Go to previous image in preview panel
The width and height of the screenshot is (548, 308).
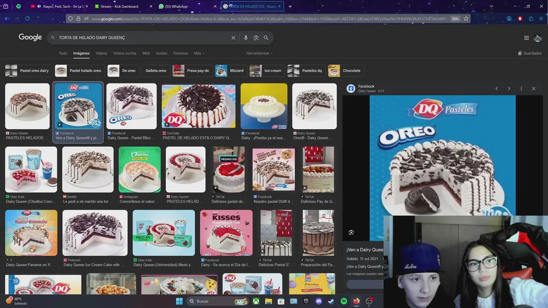click(497, 89)
